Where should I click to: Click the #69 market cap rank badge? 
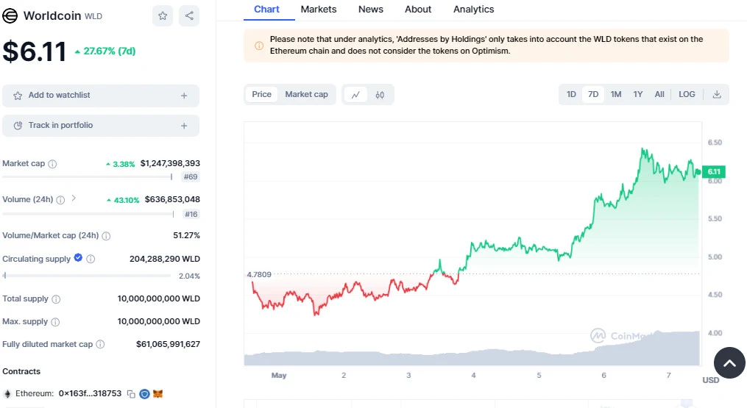coord(191,177)
